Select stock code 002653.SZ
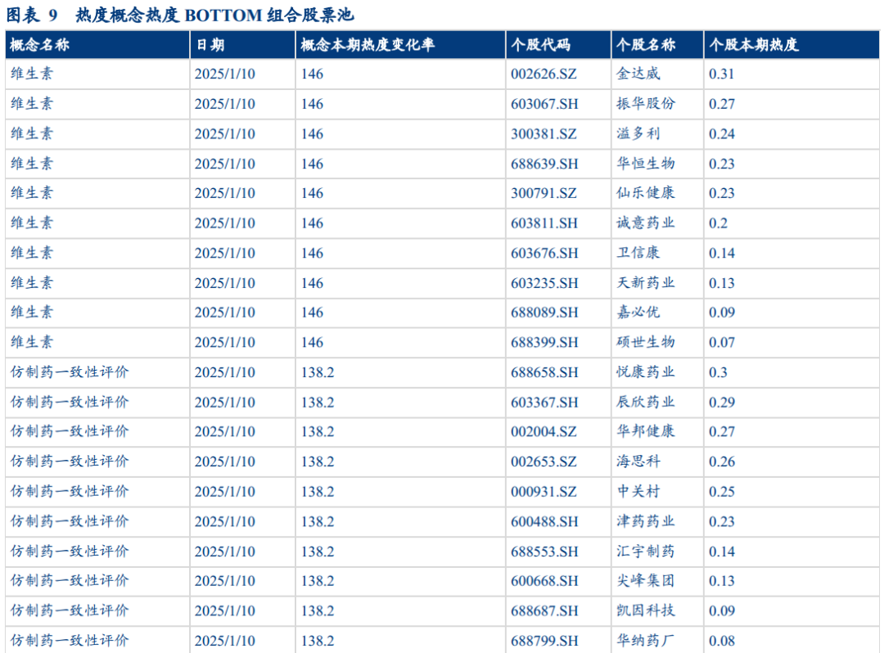This screenshot has width=884, height=653. tap(544, 461)
